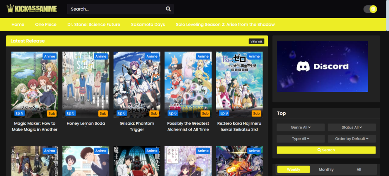Open Solo Leveling Season 2 menu link

(x=225, y=25)
